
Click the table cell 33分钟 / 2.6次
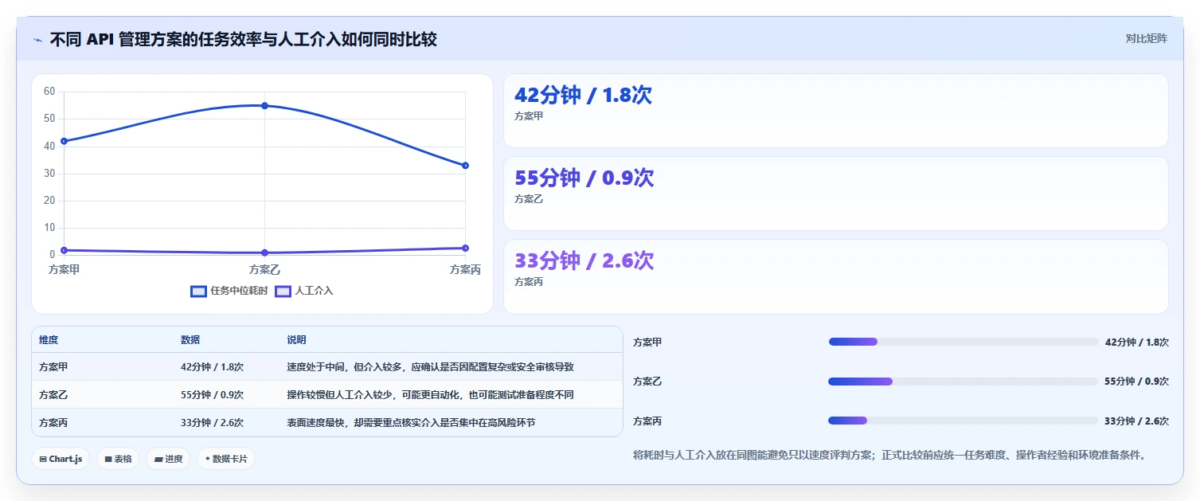coord(212,423)
